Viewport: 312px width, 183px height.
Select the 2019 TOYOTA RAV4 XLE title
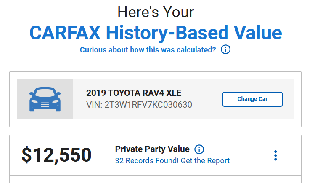click(x=134, y=93)
